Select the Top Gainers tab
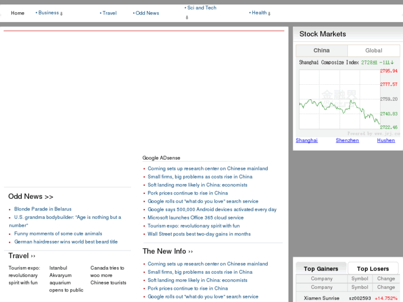403x302 pixels. tap(321, 269)
